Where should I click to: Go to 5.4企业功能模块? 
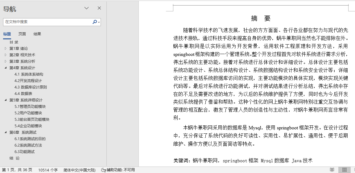(28, 126)
